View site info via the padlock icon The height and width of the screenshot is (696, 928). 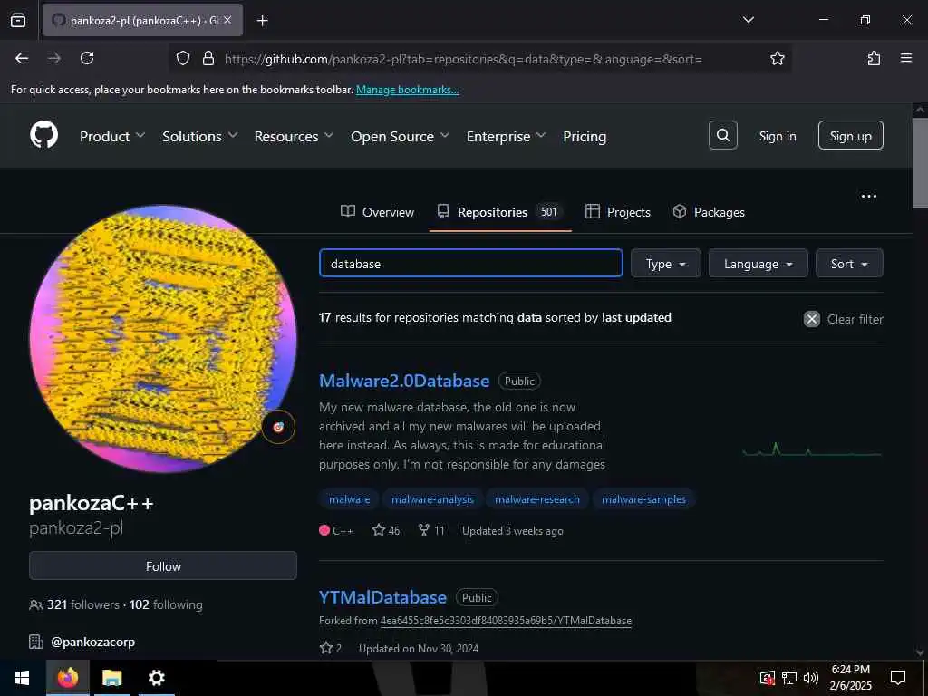coord(208,58)
